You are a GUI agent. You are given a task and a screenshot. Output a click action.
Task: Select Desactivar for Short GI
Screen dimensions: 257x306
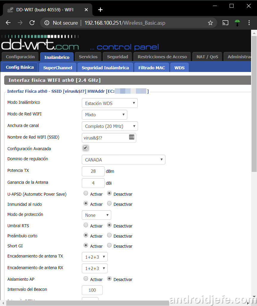point(109,246)
